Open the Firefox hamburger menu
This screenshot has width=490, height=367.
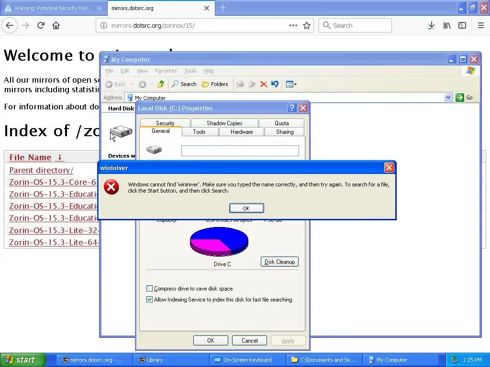481,25
